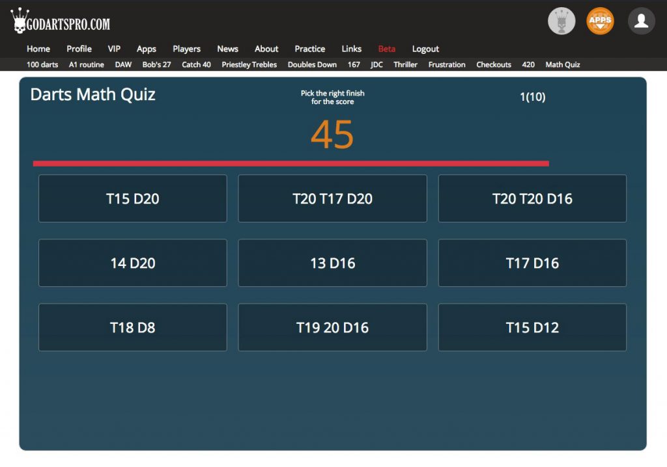Select the Beta menu item

pyautogui.click(x=386, y=49)
